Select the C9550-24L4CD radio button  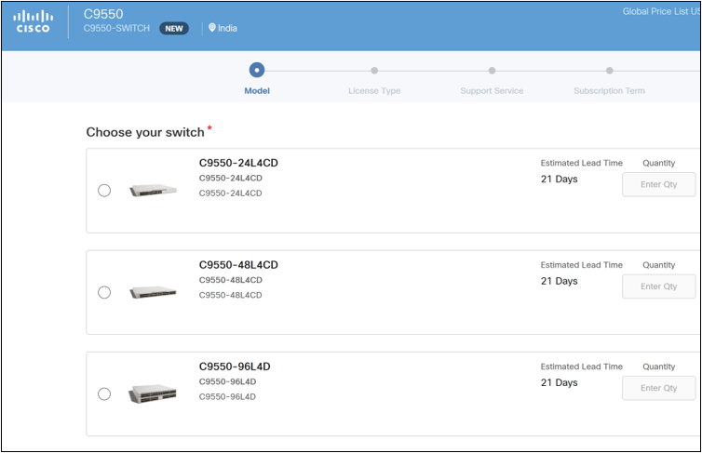pos(104,191)
